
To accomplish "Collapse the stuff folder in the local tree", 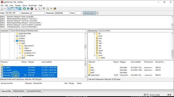I will [17, 43].
